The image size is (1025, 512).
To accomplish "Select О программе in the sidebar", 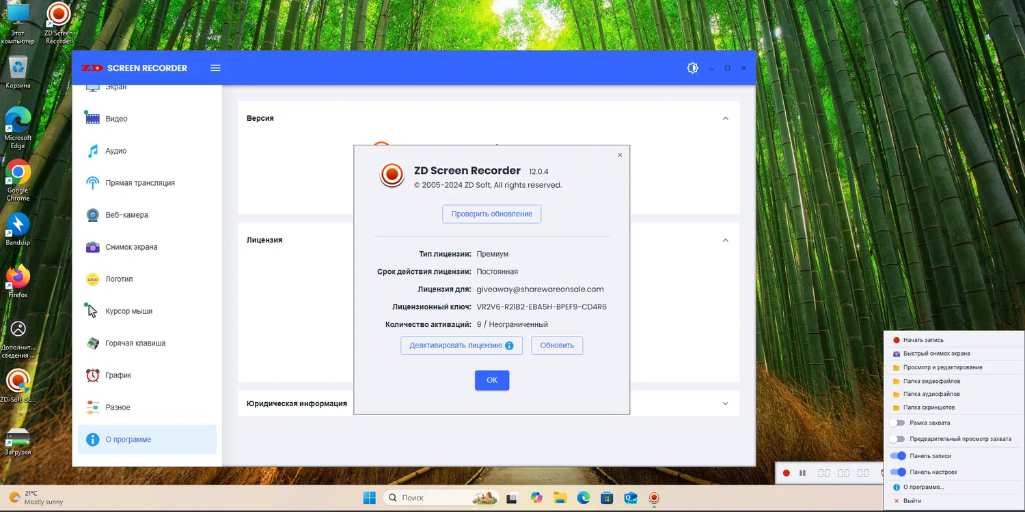I will coord(147,440).
